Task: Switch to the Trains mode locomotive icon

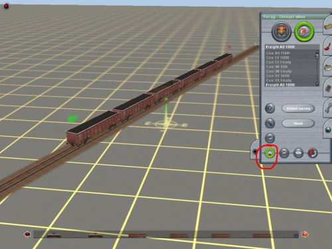Action: coord(282,31)
